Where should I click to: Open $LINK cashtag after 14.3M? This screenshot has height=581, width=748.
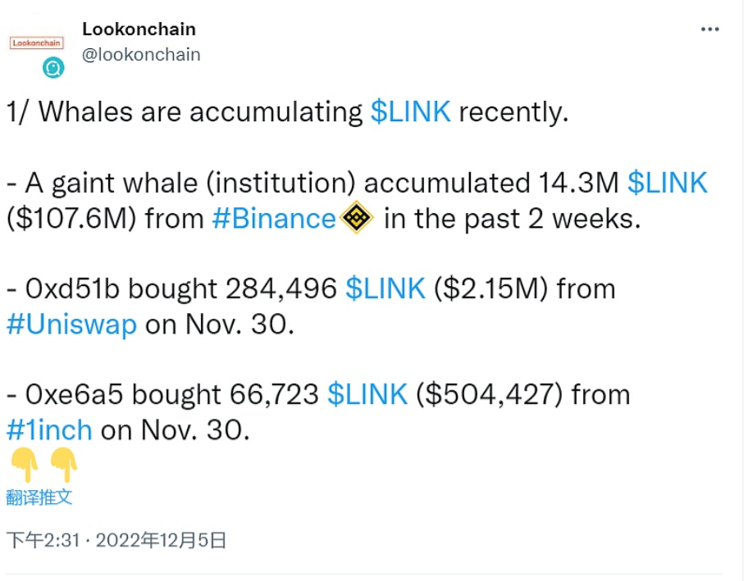click(x=667, y=183)
